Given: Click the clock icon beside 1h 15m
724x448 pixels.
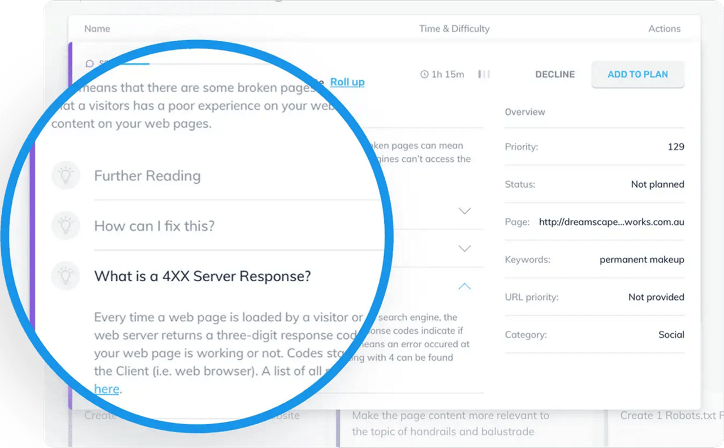Looking at the screenshot, I should coord(424,74).
